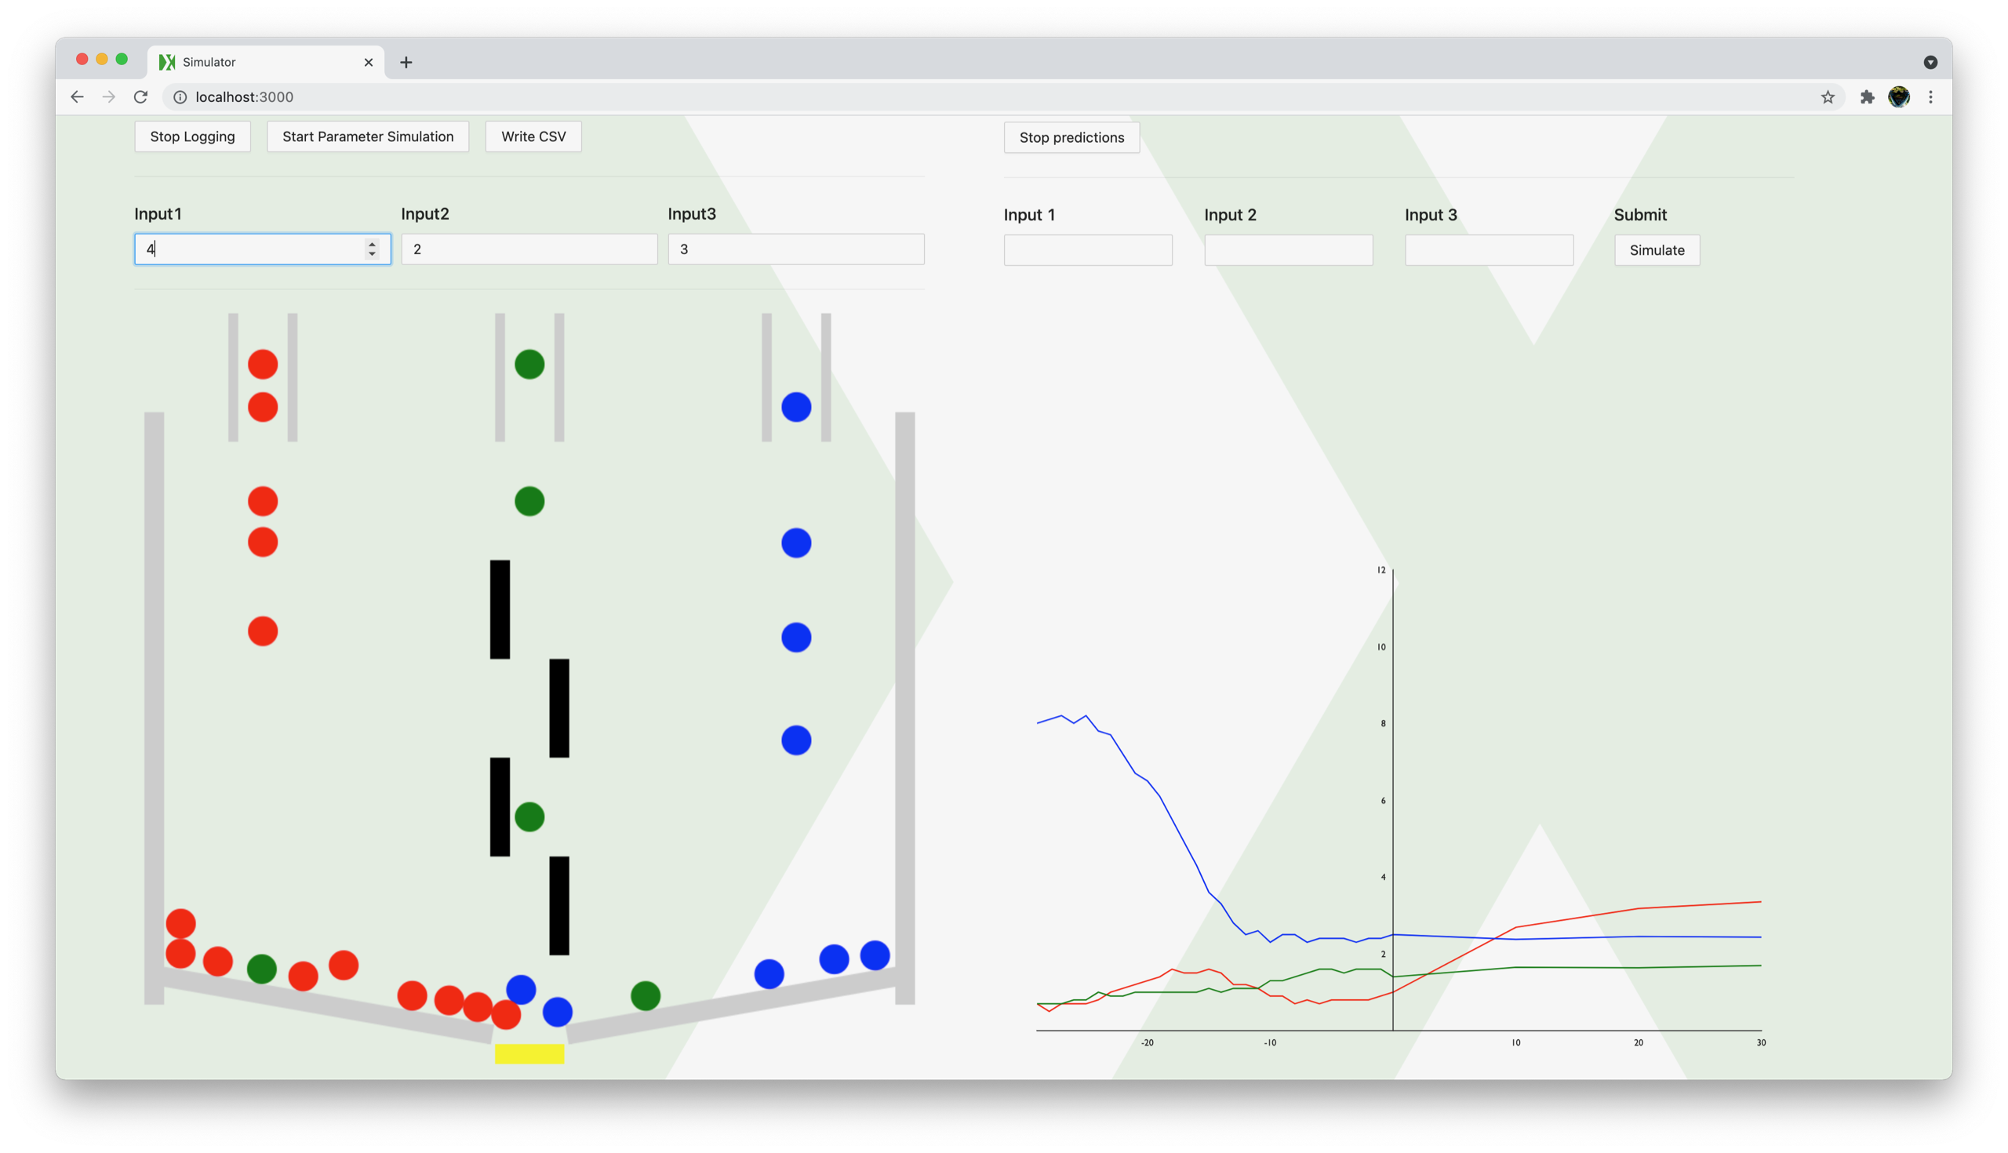Open Chrome's three-dot menu
The width and height of the screenshot is (2008, 1153).
pyautogui.click(x=1930, y=96)
